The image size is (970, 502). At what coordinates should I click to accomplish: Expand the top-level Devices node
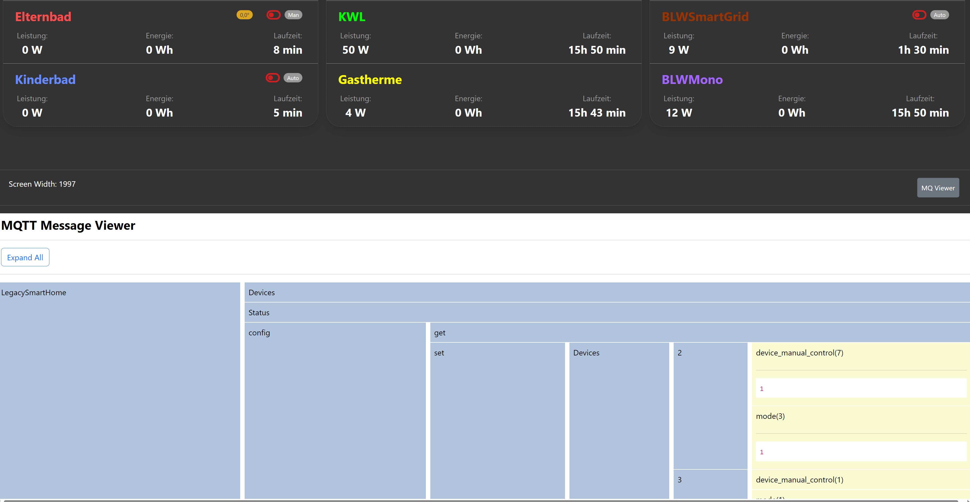point(262,293)
